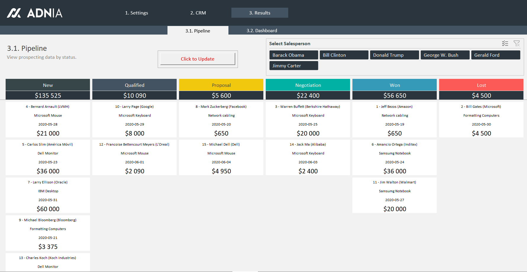The image size is (527, 272).
Task: Click 8 - Mark Zuckerberg (Facebook)
Action: [221, 107]
